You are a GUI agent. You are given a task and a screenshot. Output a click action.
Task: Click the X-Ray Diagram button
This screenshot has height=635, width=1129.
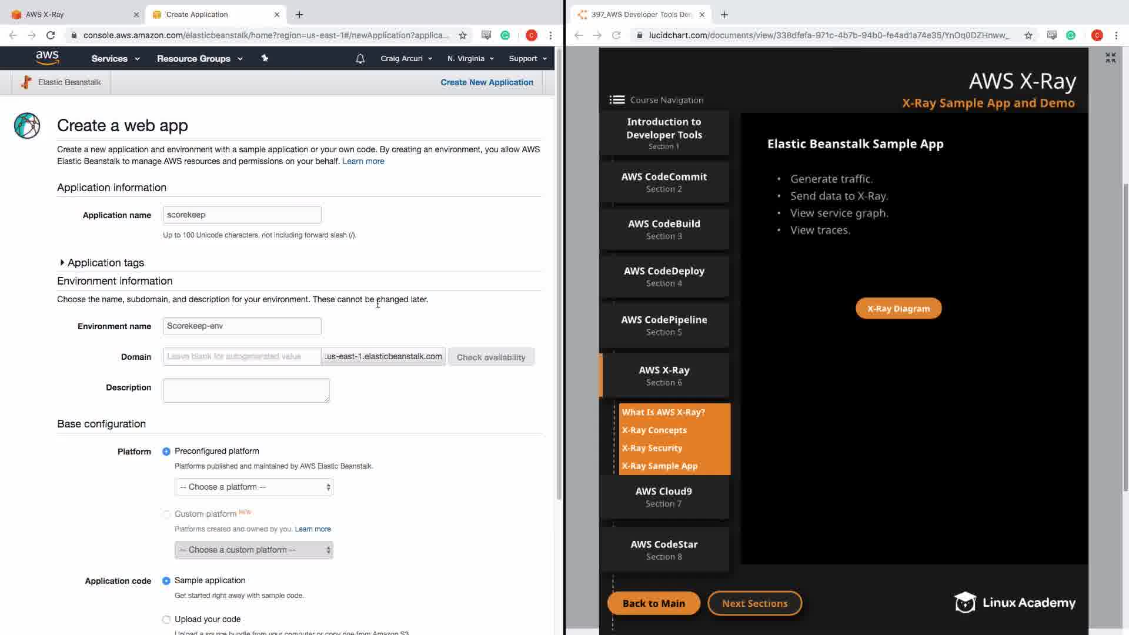pos(898,309)
